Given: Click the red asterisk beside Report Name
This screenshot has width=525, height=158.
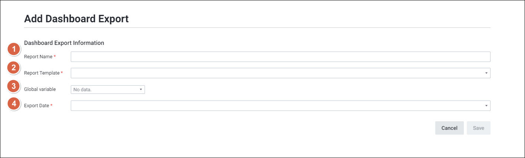Looking at the screenshot, I should pos(55,57).
